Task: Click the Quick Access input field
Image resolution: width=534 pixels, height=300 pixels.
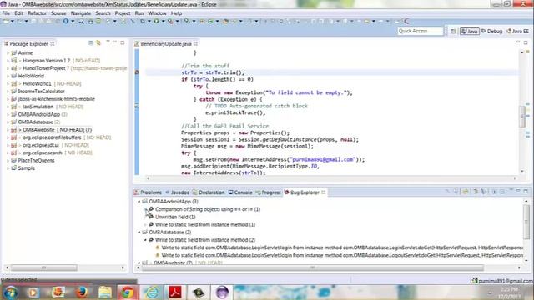Action: pyautogui.click(x=421, y=31)
